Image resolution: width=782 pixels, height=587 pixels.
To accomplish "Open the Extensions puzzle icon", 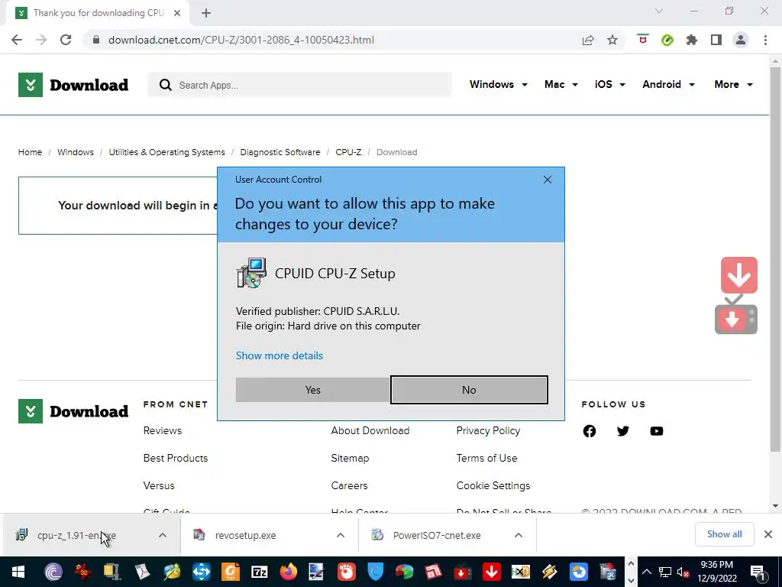I will [x=692, y=40].
